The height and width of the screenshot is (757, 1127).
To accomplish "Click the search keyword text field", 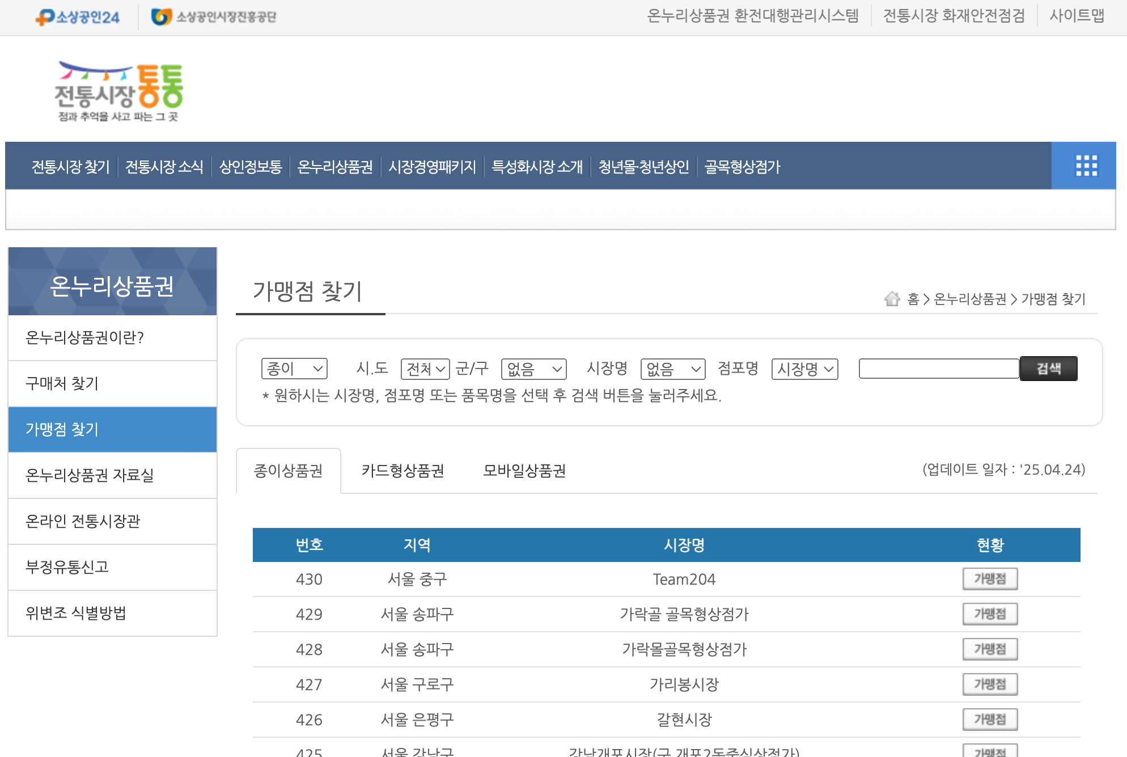I will [x=939, y=369].
